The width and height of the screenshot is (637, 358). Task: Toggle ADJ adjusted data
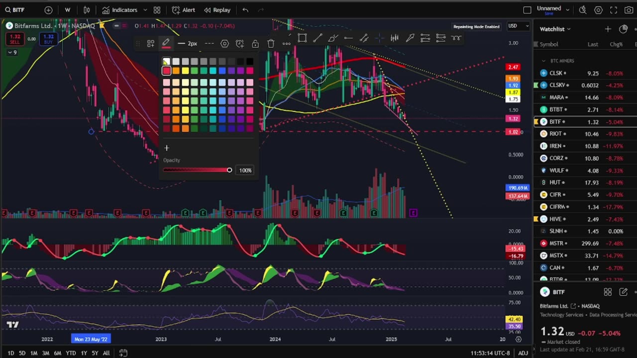pyautogui.click(x=523, y=353)
